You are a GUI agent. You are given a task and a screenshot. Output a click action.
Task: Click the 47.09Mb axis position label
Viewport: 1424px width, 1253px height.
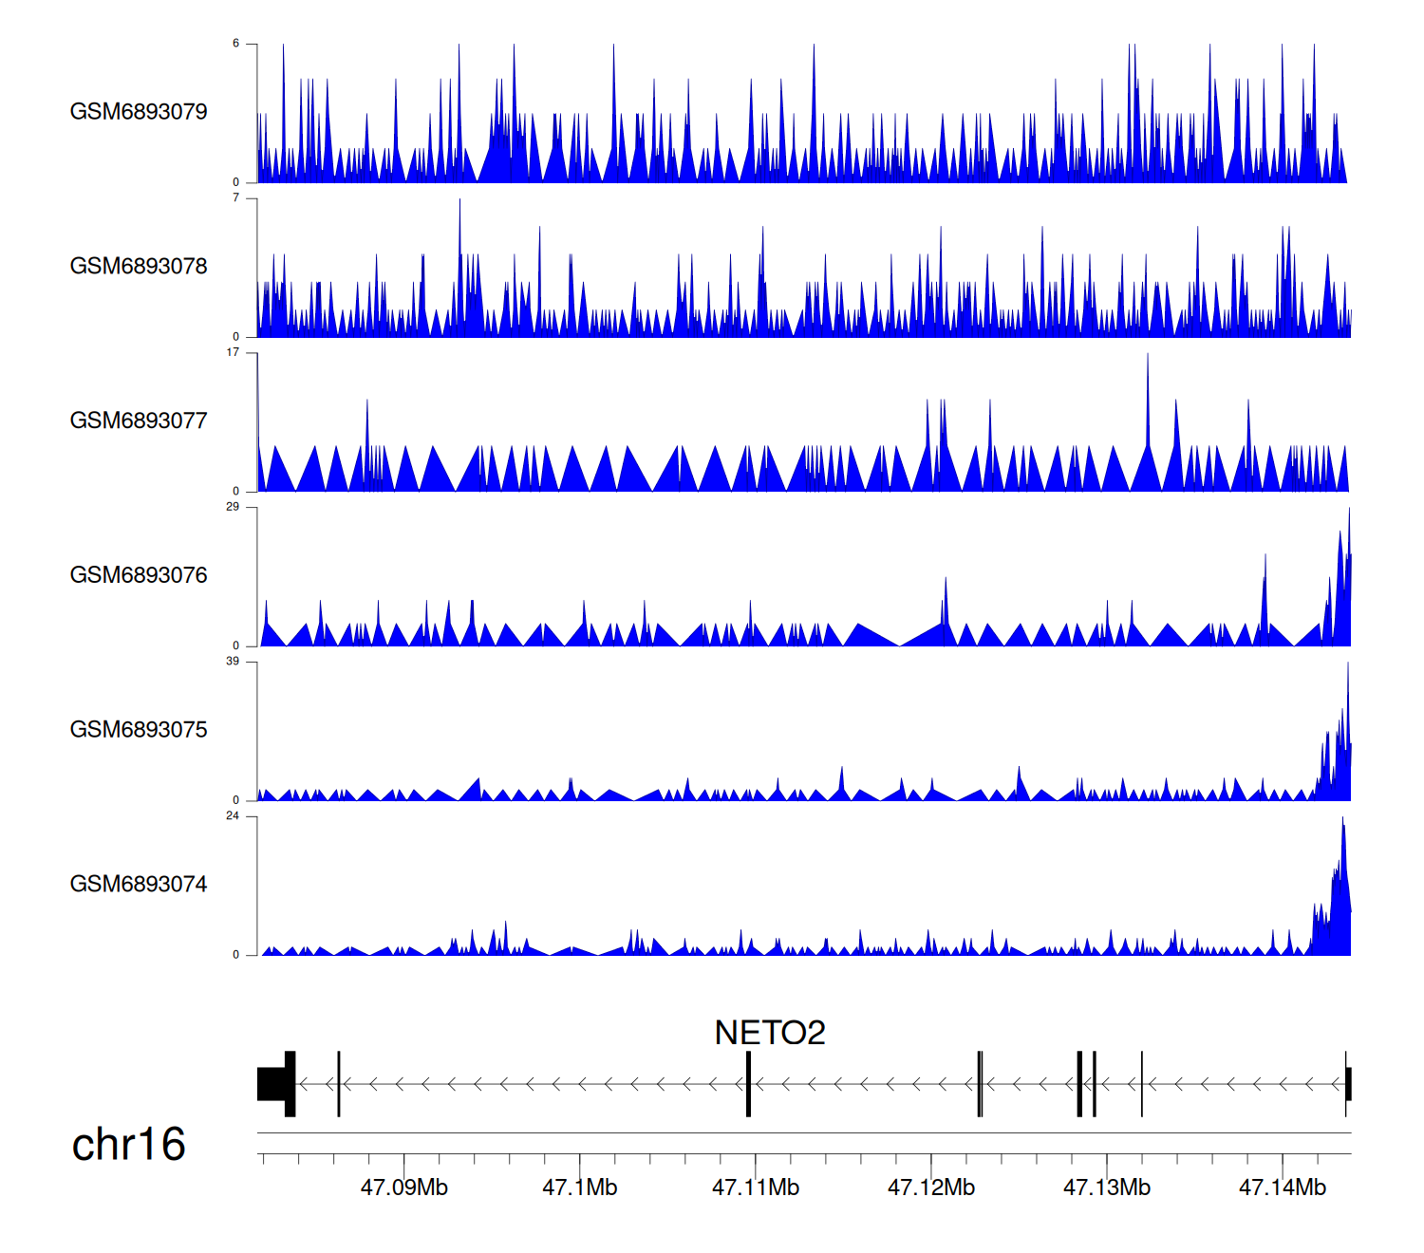pos(403,1188)
